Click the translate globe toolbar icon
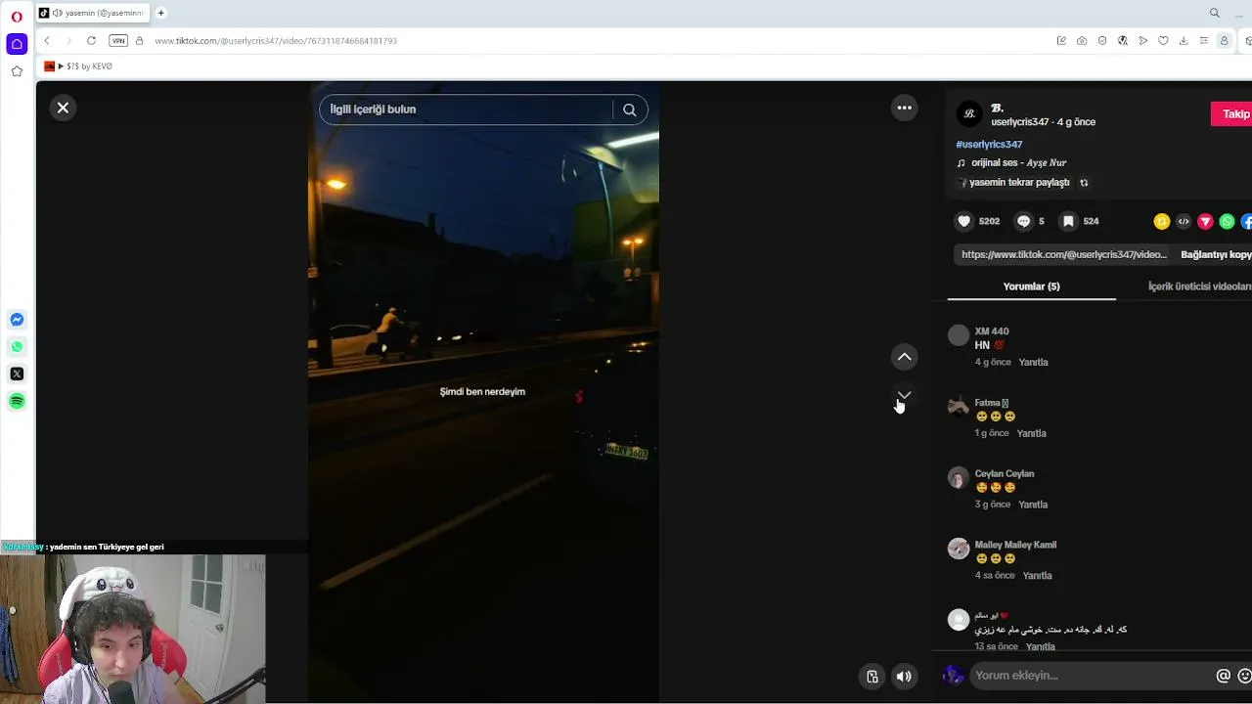The height and width of the screenshot is (704, 1252). (1123, 41)
